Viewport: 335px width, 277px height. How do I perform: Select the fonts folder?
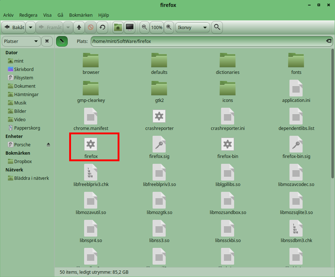296,64
